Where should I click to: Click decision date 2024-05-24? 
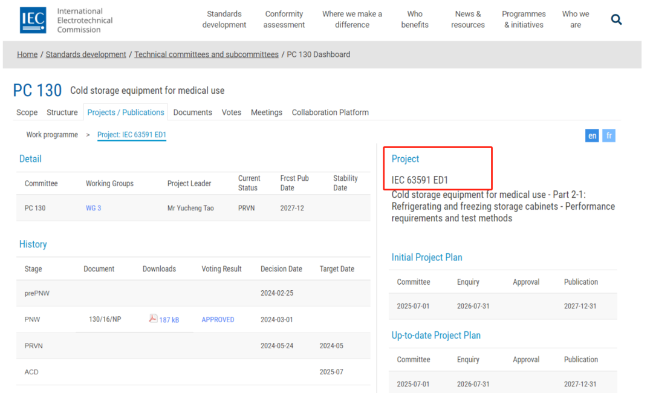(277, 346)
